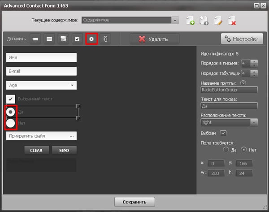Create new content with green plus icon
Screen dimensions: 269x212
pos(190,20)
